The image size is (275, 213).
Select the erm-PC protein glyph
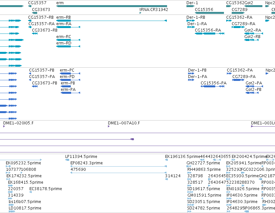pos(70,73)
